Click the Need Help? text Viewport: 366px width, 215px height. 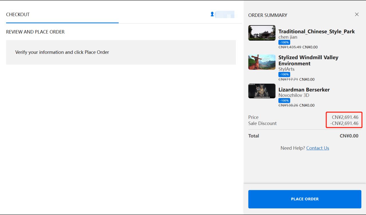pos(293,148)
